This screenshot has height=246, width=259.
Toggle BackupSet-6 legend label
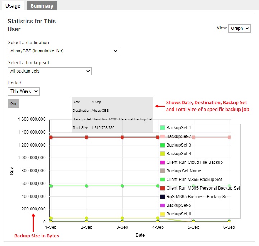178,214
